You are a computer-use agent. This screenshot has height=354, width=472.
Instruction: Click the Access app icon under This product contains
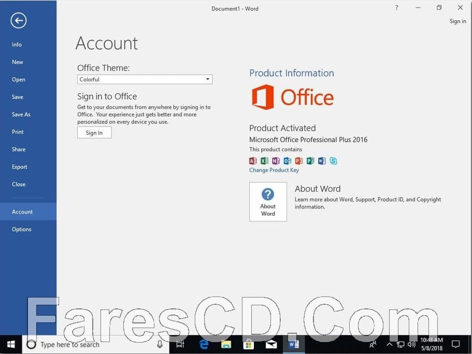(x=253, y=161)
